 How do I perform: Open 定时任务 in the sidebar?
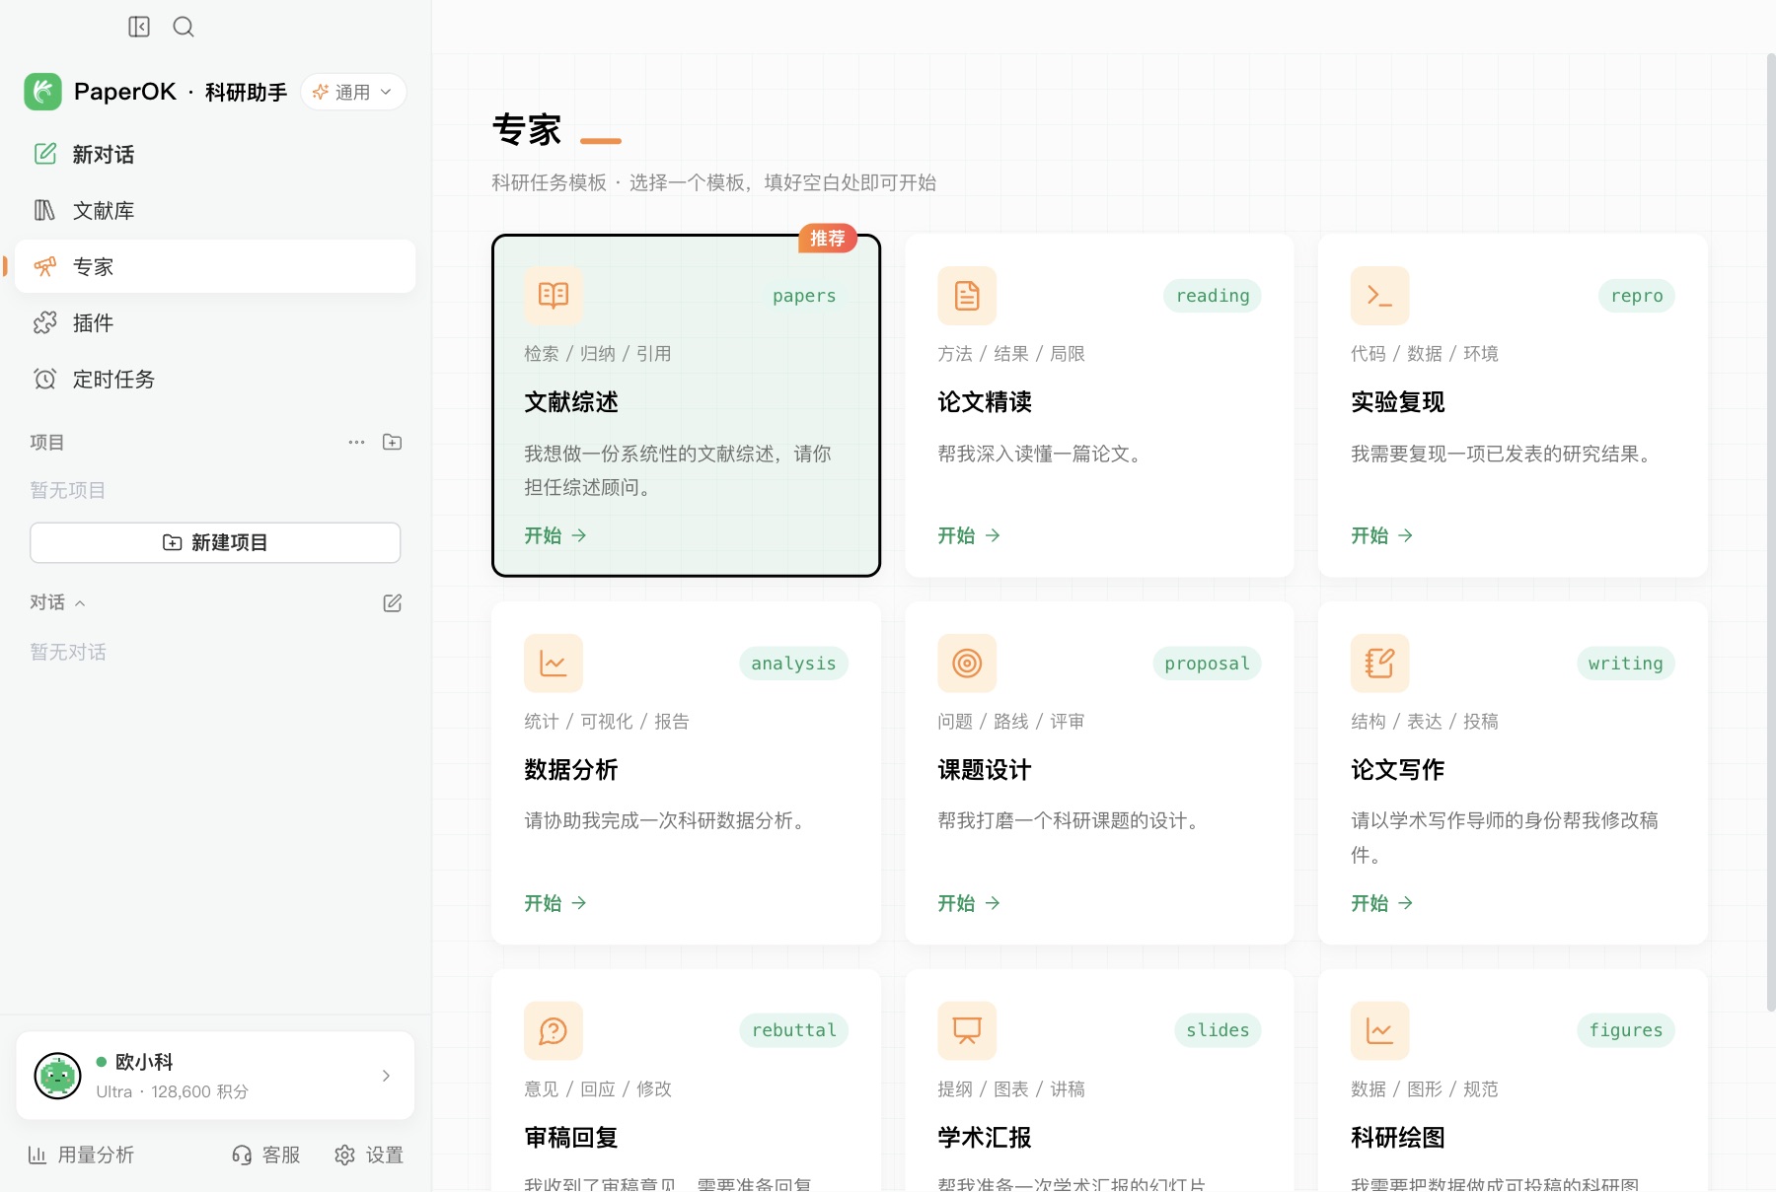coord(215,379)
